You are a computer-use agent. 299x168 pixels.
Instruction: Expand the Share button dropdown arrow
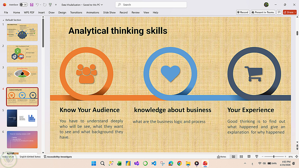pos(295,12)
